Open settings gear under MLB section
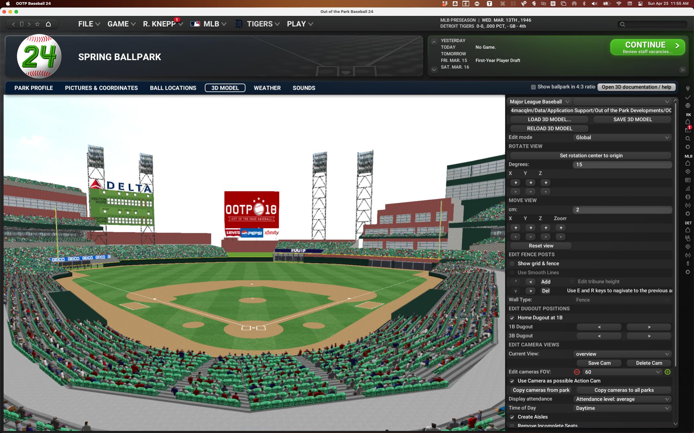Viewport: 694px width, 433px height. (688, 214)
